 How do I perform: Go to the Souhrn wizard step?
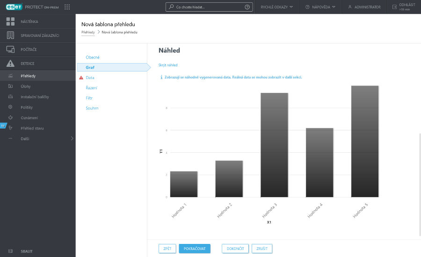(92, 108)
